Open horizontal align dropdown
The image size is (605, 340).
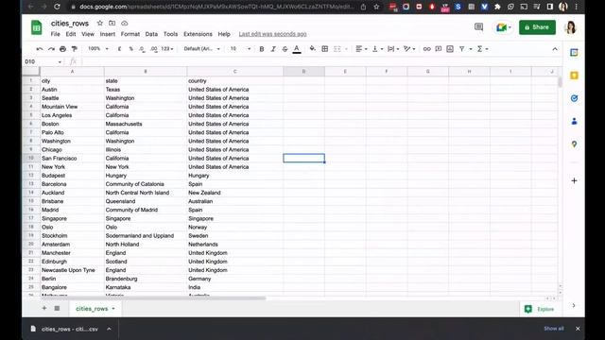[361, 49]
